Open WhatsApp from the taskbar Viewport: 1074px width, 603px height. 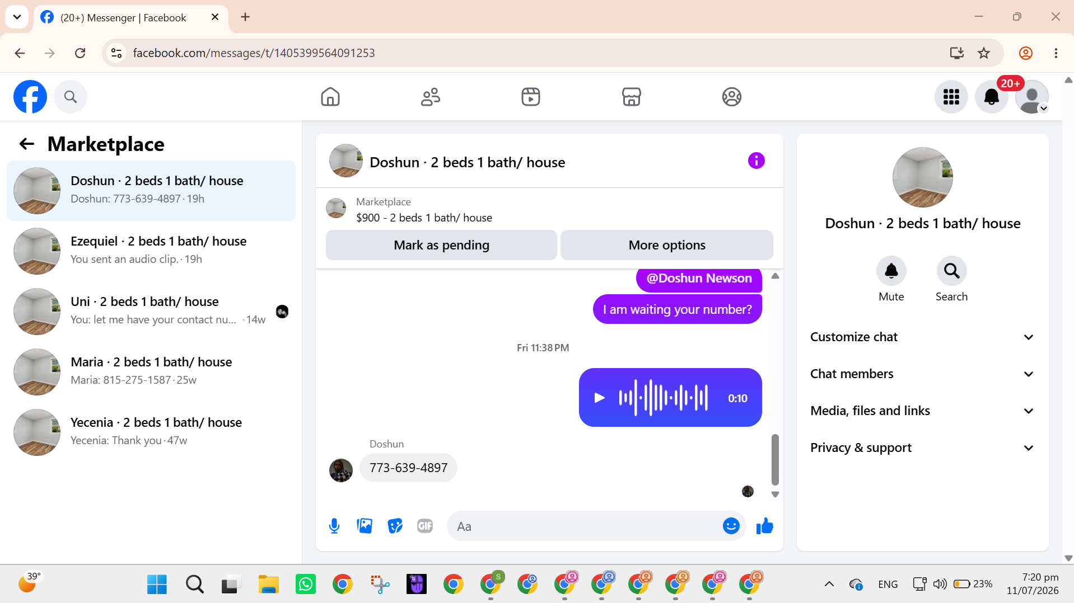[x=306, y=584]
